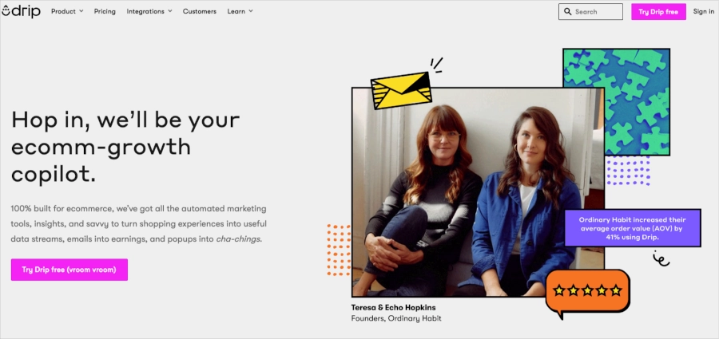
Task: Expand the Product menu chevron
Action: (x=81, y=11)
